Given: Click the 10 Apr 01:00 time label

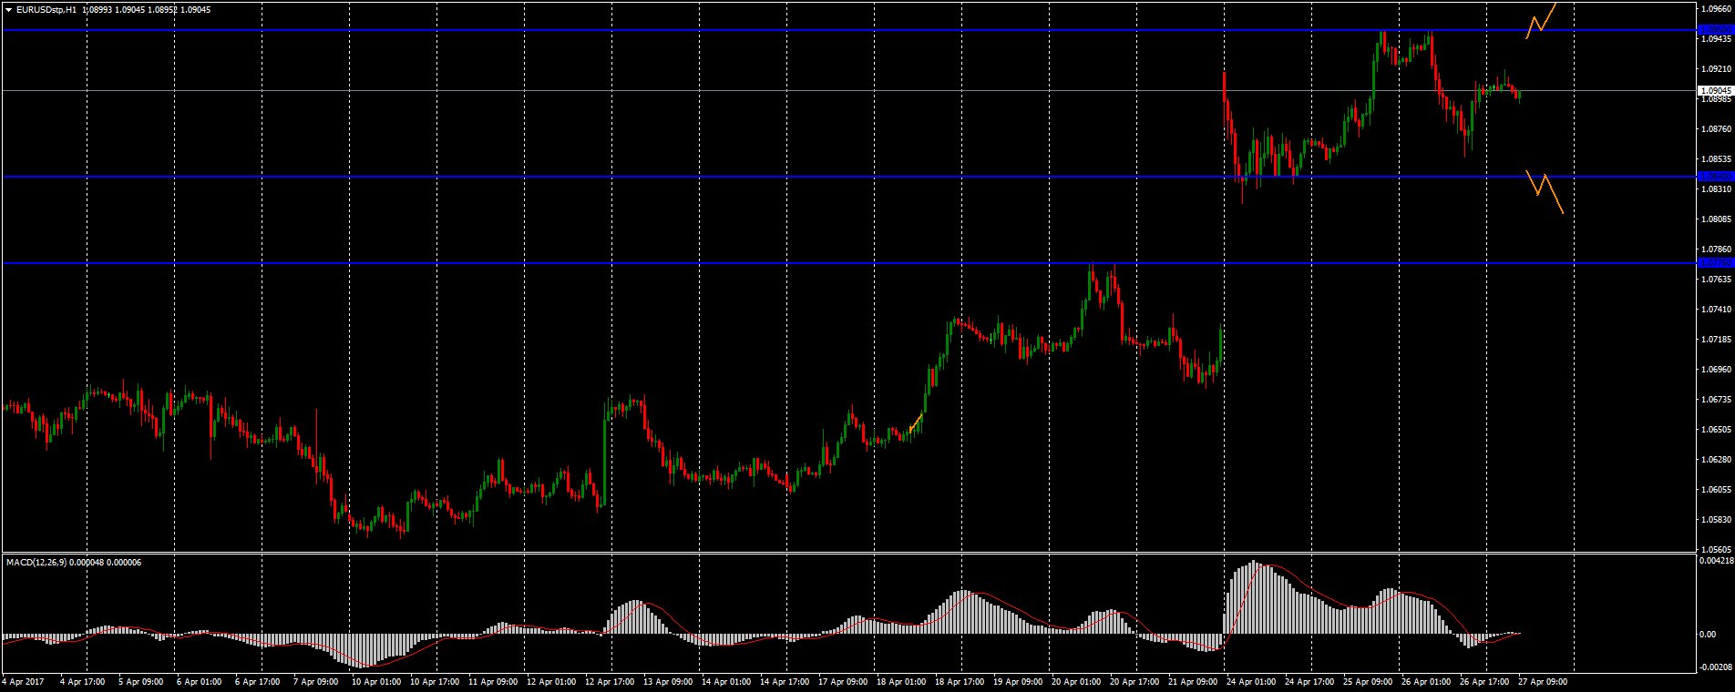Looking at the screenshot, I should click(x=376, y=681).
